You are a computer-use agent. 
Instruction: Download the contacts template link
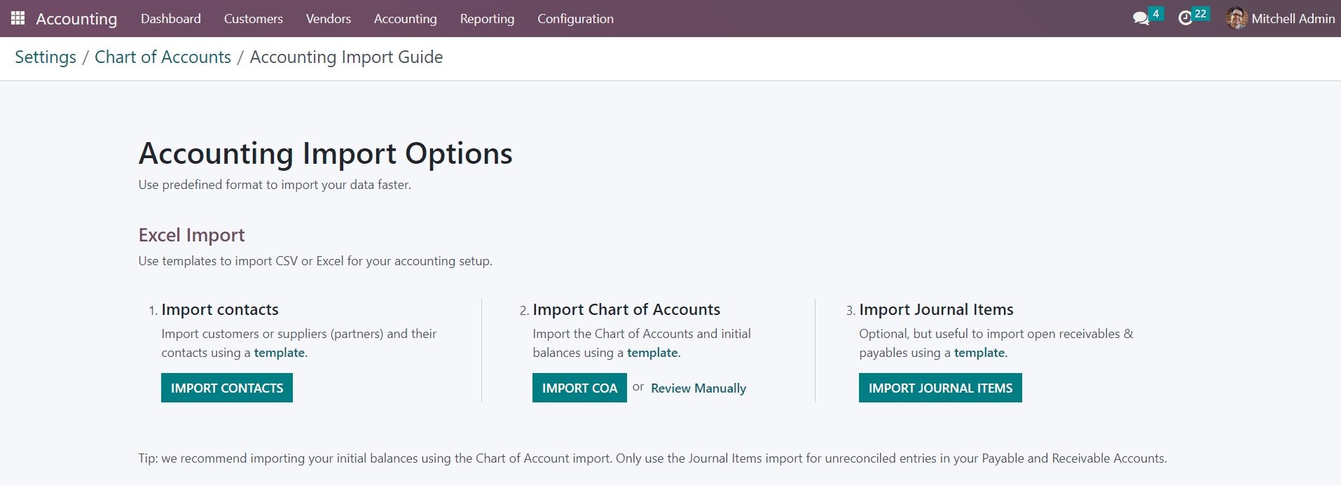[x=280, y=353]
